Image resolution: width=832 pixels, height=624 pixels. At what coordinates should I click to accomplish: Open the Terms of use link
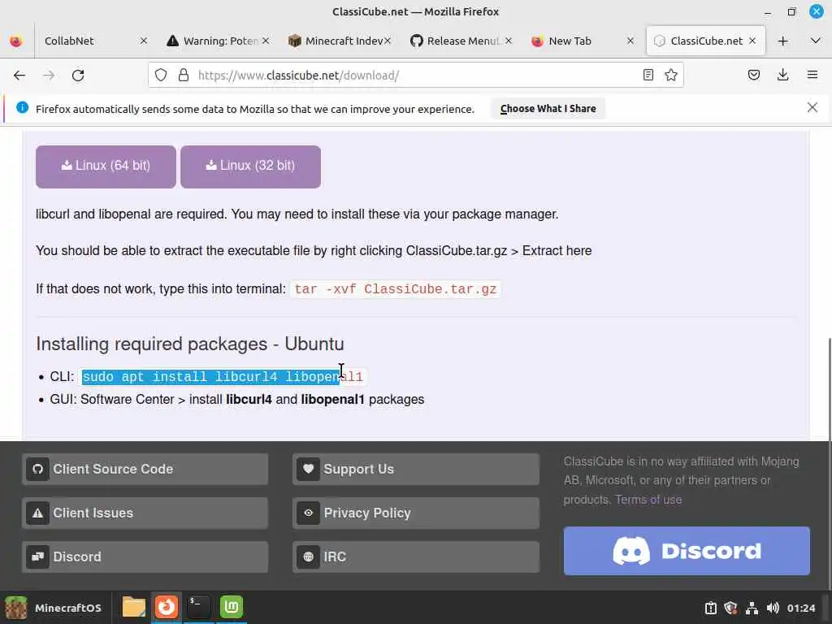(648, 500)
